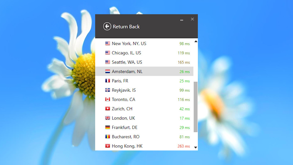Click the Swiss flag for Zurich
The height and width of the screenshot is (165, 293).
coord(108,109)
